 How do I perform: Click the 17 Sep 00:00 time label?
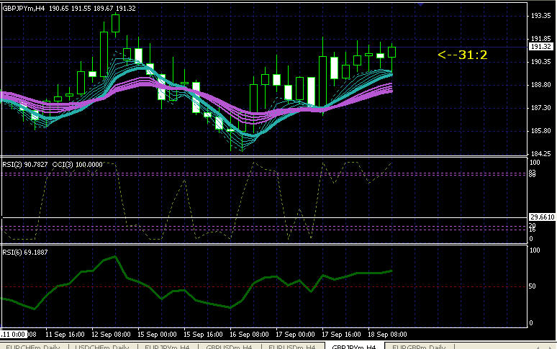point(295,335)
